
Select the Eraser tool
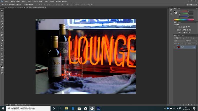(x=2, y=38)
